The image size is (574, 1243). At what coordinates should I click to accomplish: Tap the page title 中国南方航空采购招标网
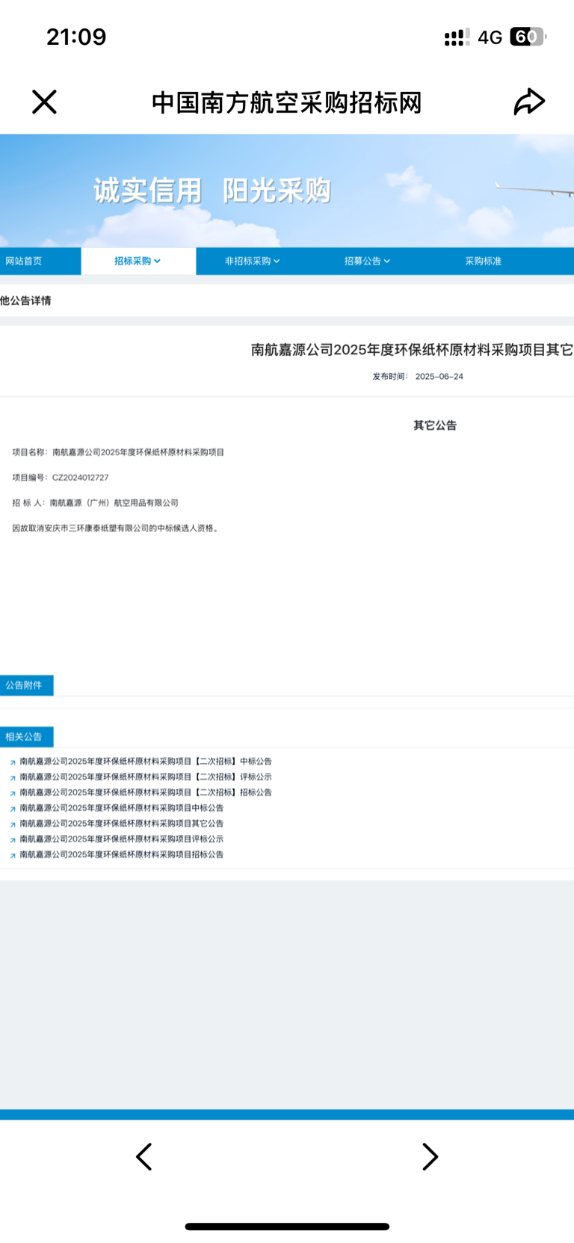pos(287,102)
